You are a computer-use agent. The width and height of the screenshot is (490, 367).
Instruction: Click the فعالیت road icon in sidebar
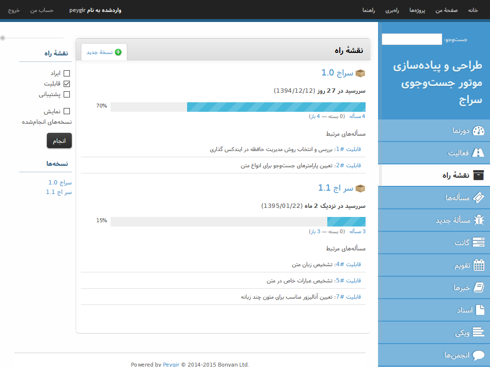[478, 152]
